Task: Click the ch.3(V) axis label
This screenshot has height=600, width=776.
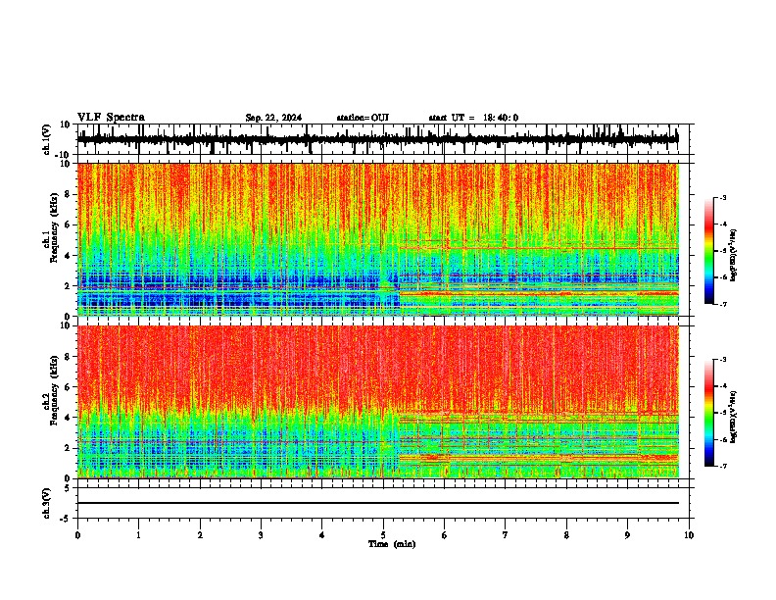Action: pos(47,503)
